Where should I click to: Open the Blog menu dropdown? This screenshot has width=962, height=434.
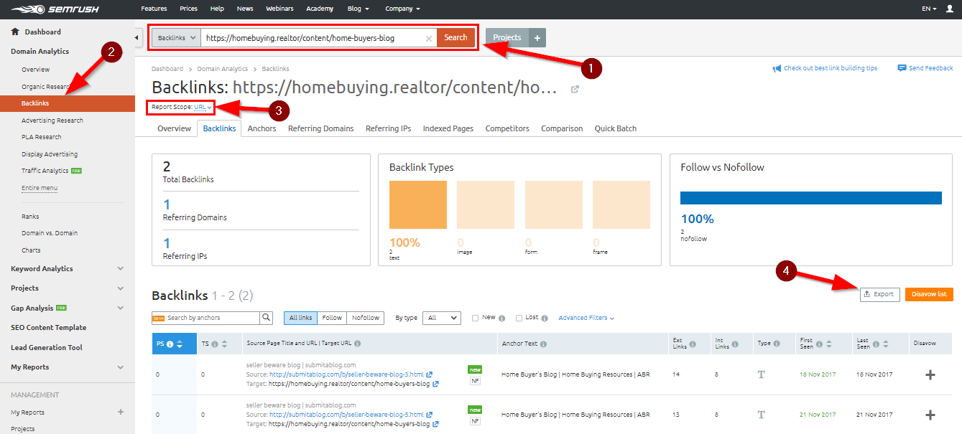pyautogui.click(x=358, y=9)
